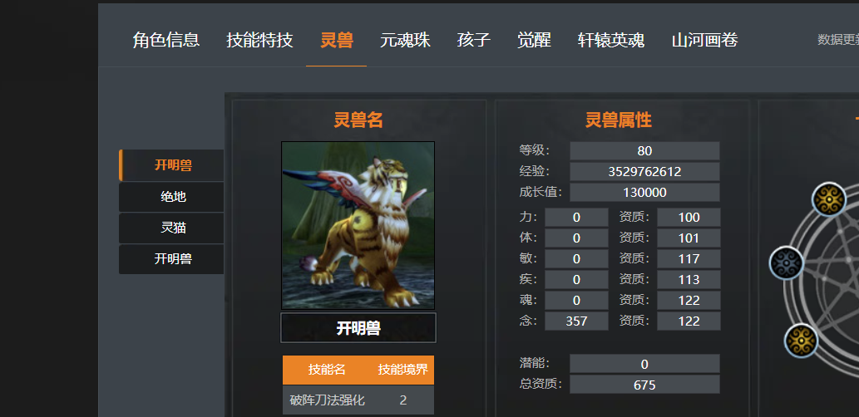
Task: Click the dark blue rune orb icon
Action: click(787, 263)
